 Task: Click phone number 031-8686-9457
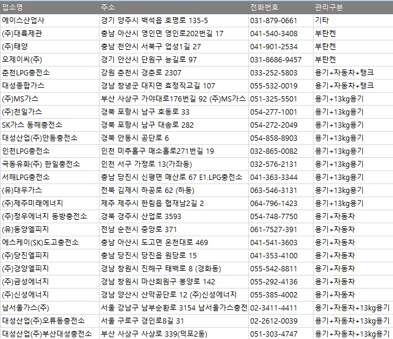(x=276, y=60)
